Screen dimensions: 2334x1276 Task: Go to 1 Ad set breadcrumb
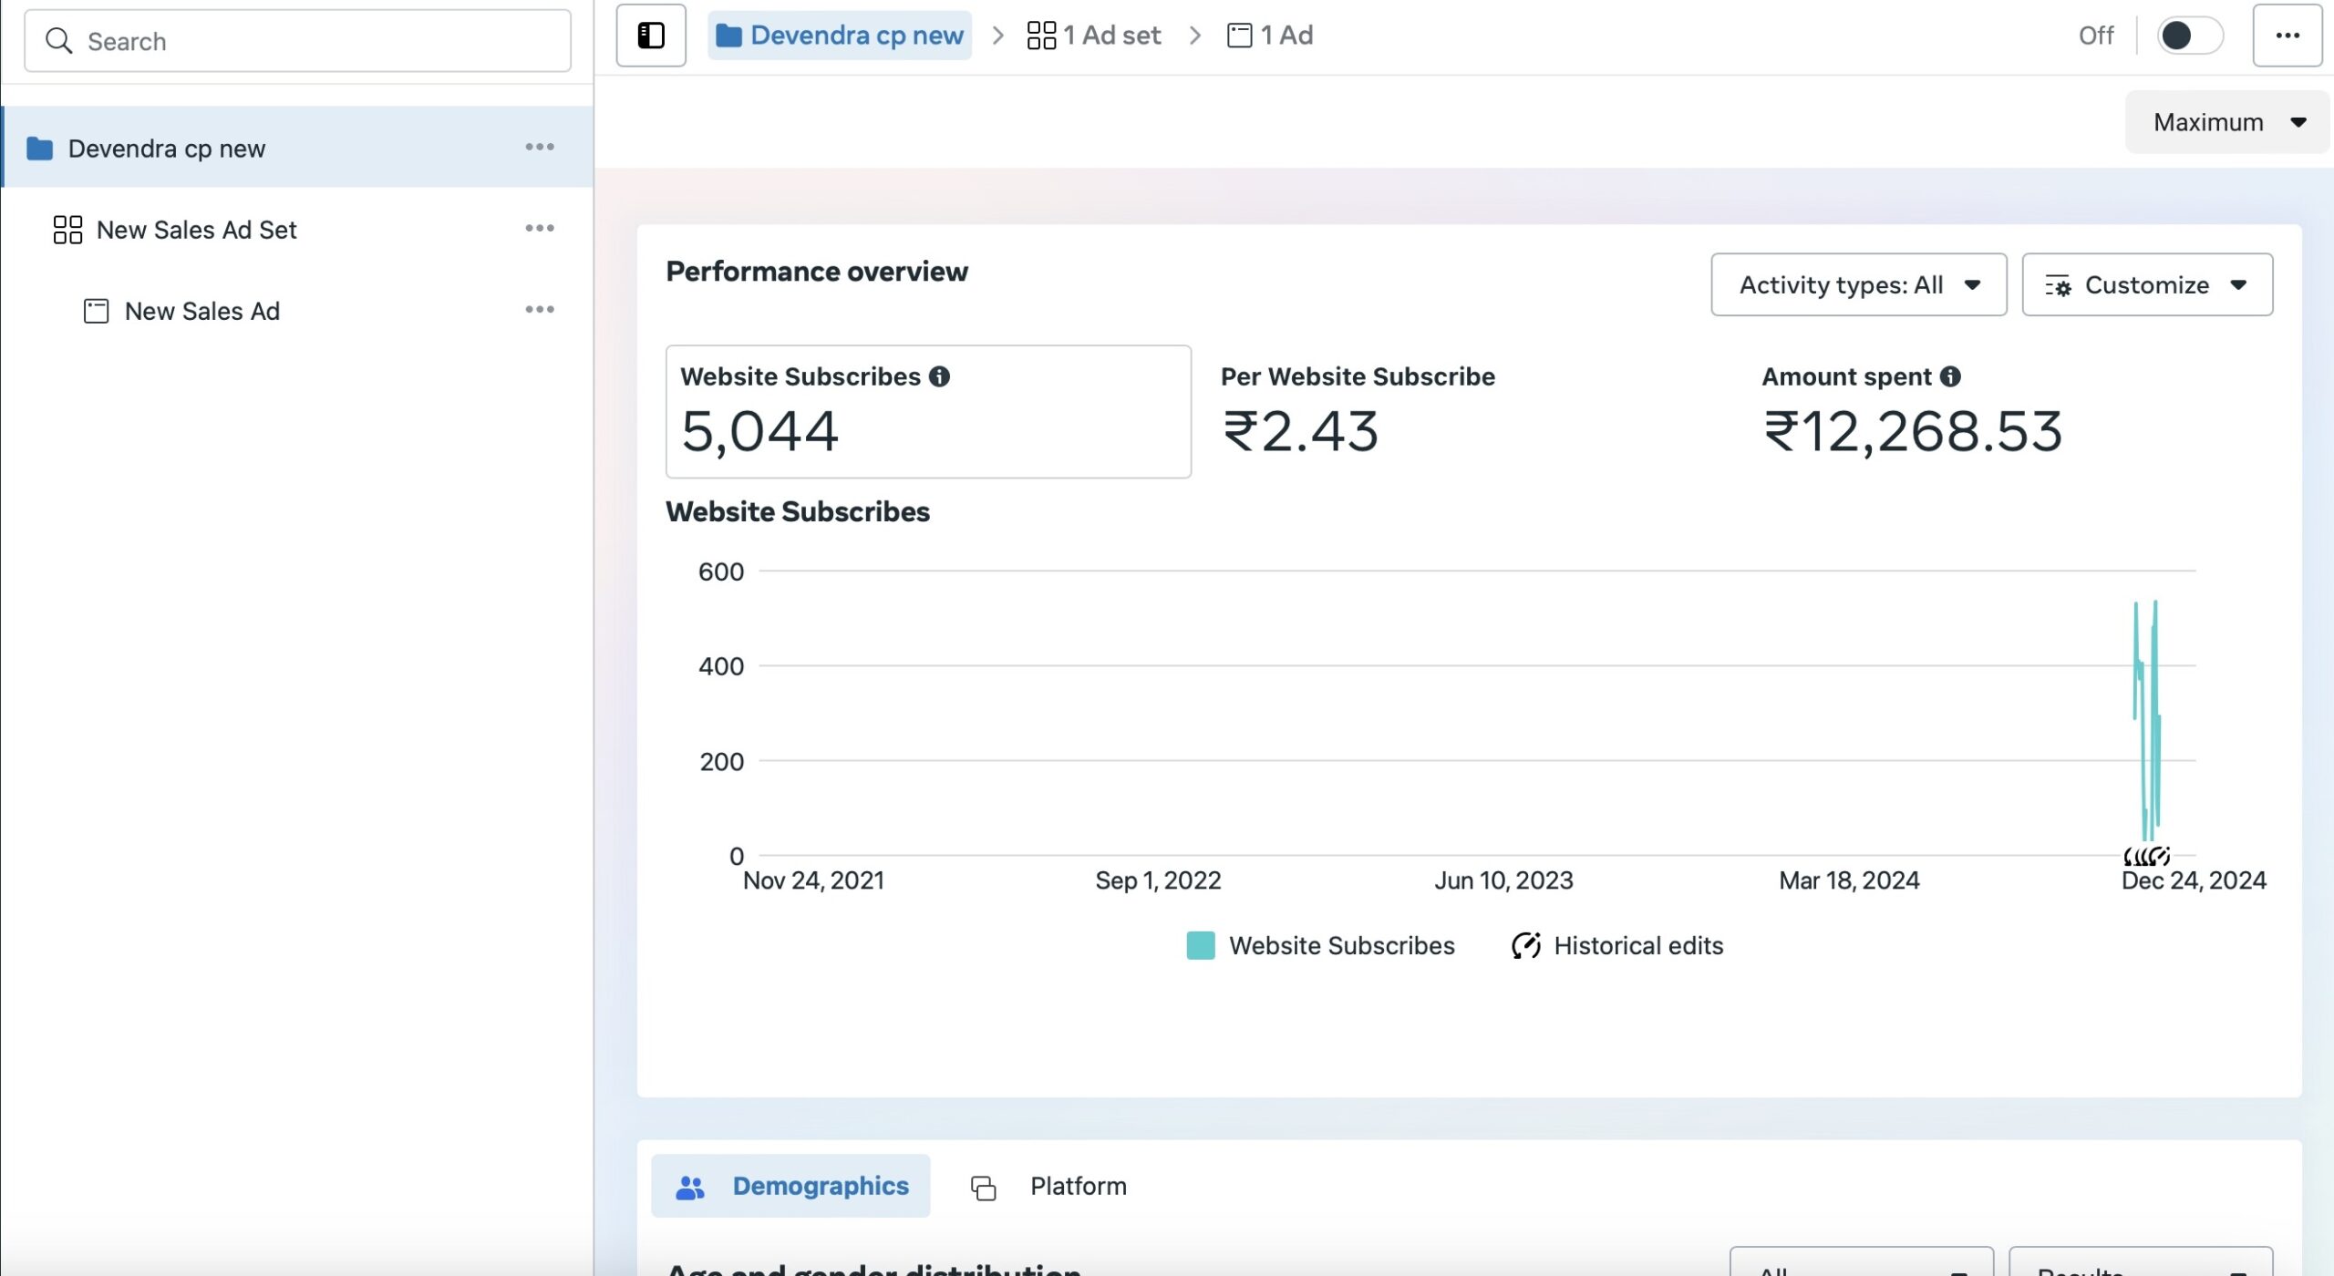point(1094,36)
